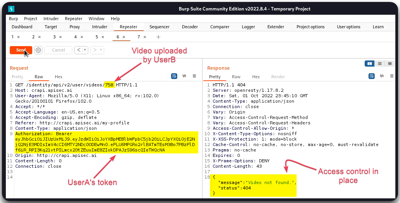Toggle line wrap in Request panel

coord(174,76)
